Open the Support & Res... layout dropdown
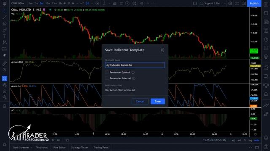Screen dimensions: 270x151 213,3
